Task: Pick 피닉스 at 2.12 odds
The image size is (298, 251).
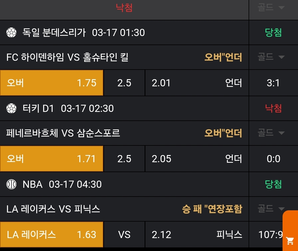Action: 197,235
